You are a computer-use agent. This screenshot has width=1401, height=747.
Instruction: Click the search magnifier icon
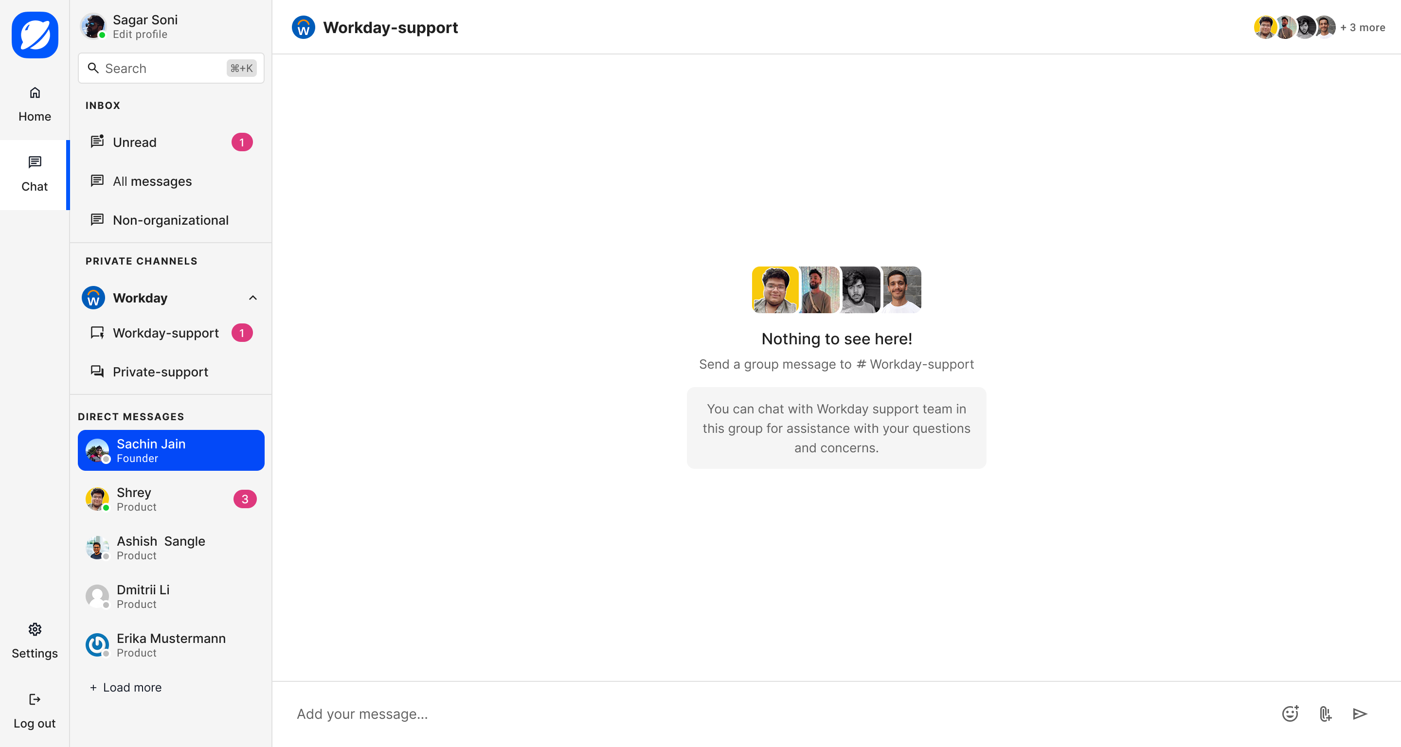pos(93,68)
